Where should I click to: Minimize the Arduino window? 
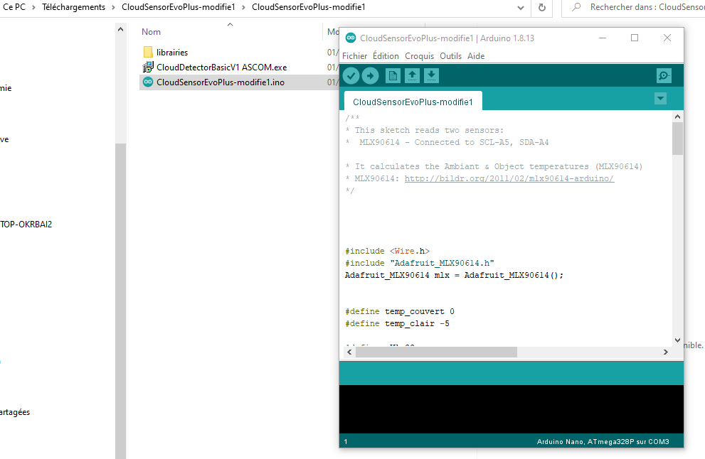603,38
